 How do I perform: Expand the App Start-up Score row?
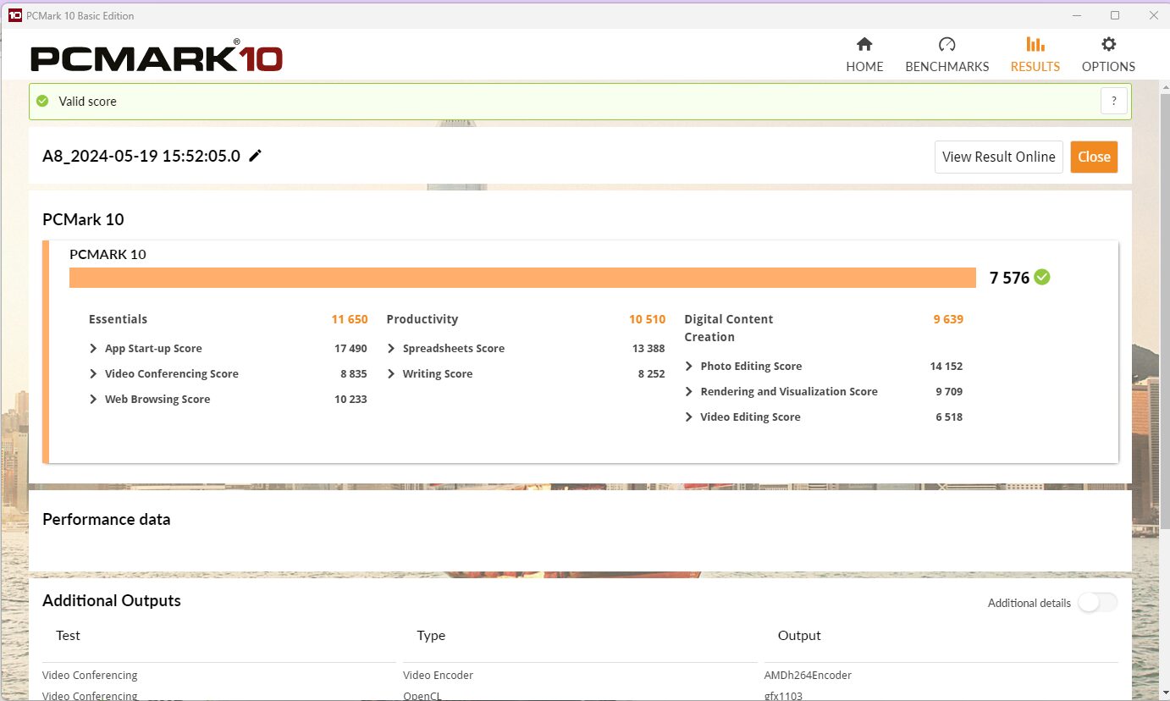click(x=93, y=349)
